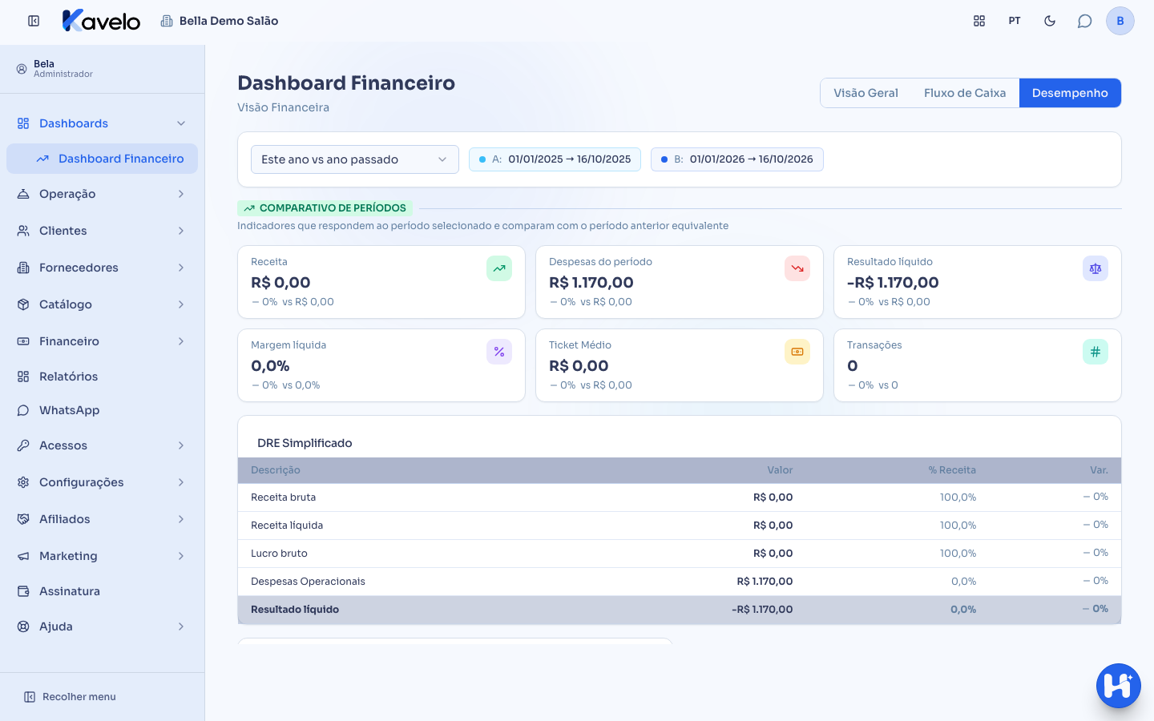The width and height of the screenshot is (1154, 721).
Task: Expand the Clientes menu
Action: click(103, 231)
